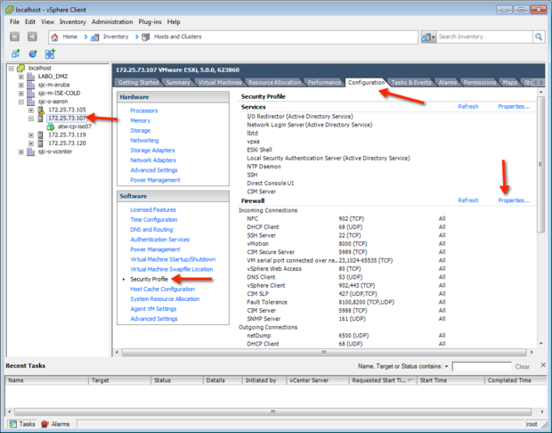Click the sjc-m-aruba datacenter icon
This screenshot has height=433, width=552.
tap(31, 85)
